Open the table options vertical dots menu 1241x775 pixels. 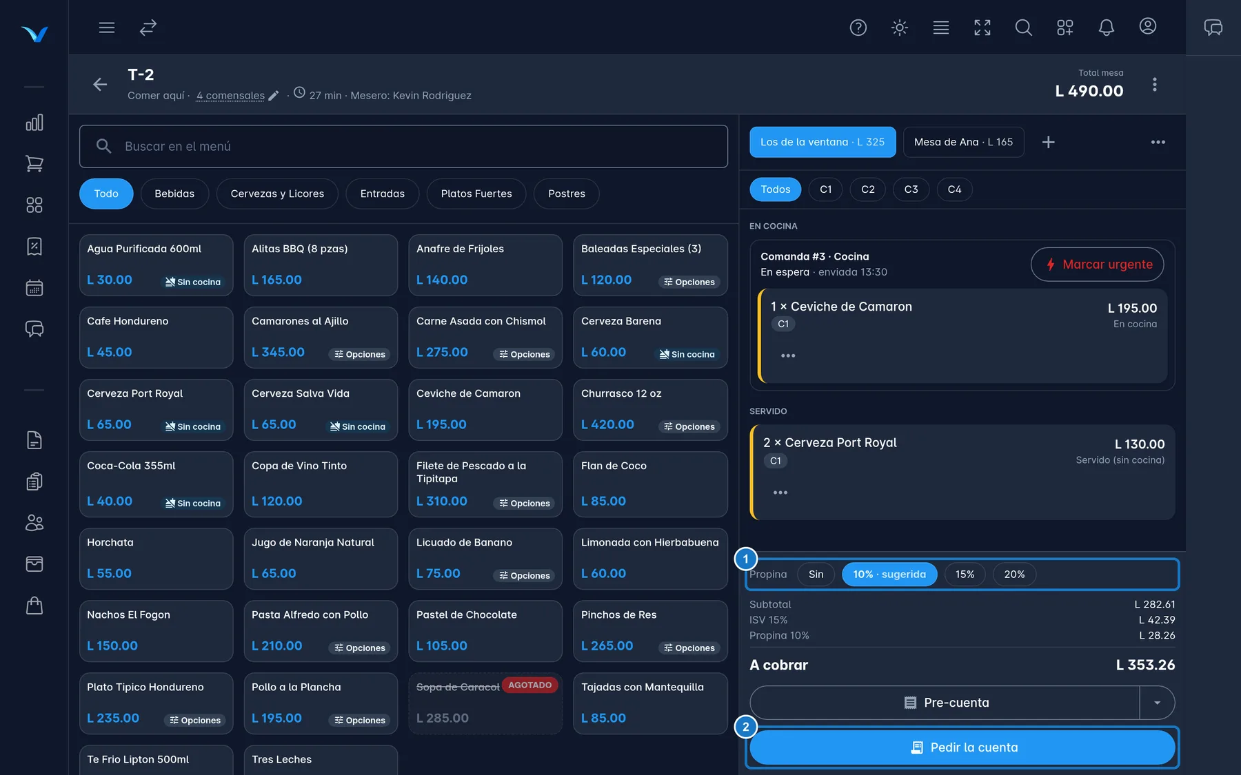[x=1155, y=85]
